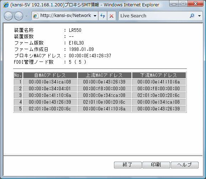Click the 印刷 button
206x179 pixels.
click(x=156, y=165)
